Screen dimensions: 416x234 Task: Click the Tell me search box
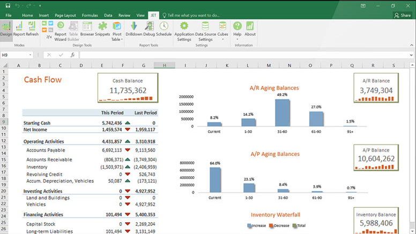point(193,16)
